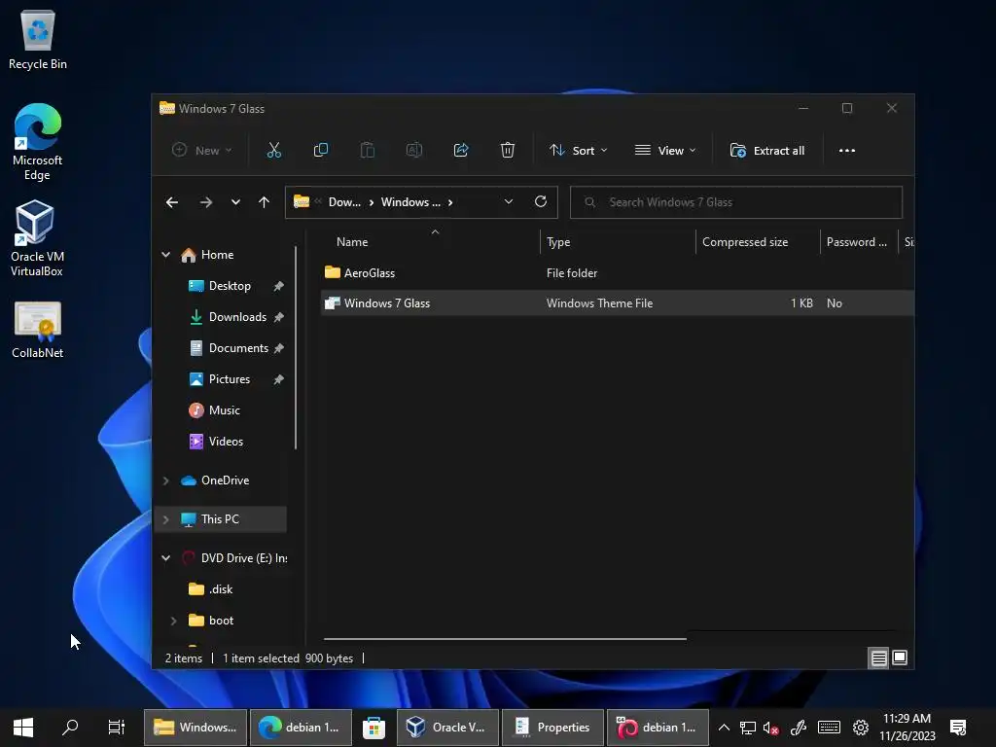Viewport: 996px width, 747px height.
Task: Open Oracle VM VirtualBox desktop shortcut
Action: tap(38, 238)
